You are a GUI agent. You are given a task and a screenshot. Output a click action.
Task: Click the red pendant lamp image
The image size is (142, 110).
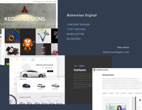pyautogui.click(x=25, y=9)
